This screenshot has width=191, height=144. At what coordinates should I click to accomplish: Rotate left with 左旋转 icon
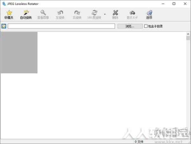point(60,13)
